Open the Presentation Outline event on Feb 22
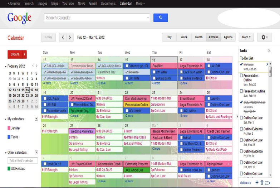 tap(137, 105)
